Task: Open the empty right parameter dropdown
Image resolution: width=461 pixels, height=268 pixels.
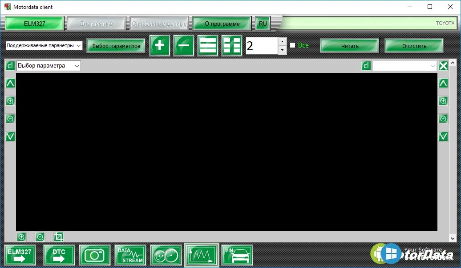Action: [x=404, y=66]
